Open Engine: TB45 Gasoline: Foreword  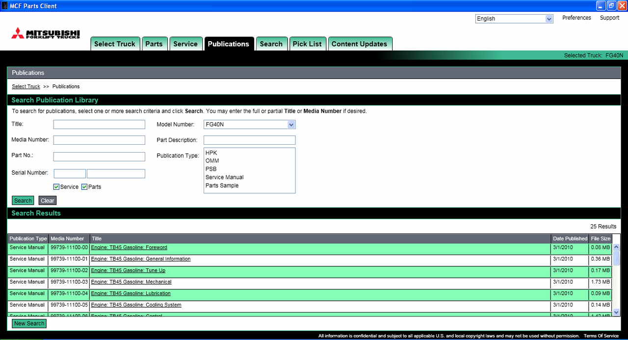pos(129,248)
